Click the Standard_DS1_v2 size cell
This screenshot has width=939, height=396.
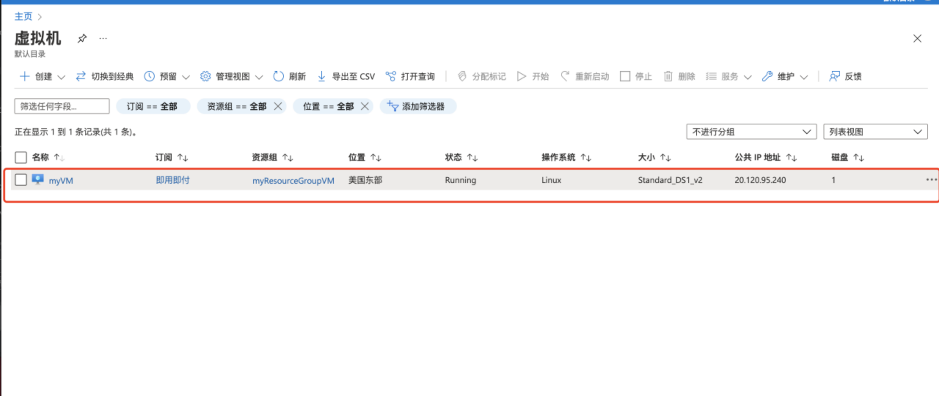pyautogui.click(x=670, y=180)
